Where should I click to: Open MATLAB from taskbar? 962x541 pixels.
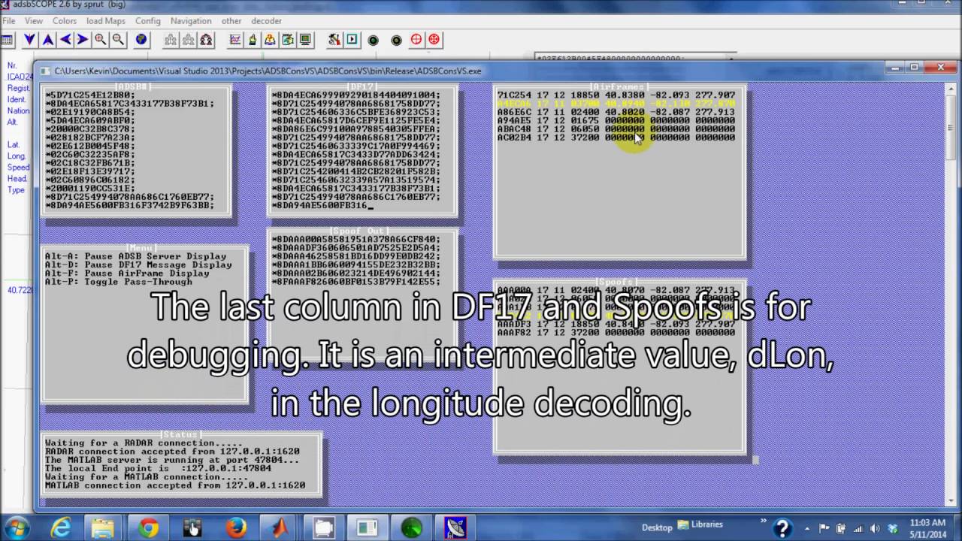[280, 528]
